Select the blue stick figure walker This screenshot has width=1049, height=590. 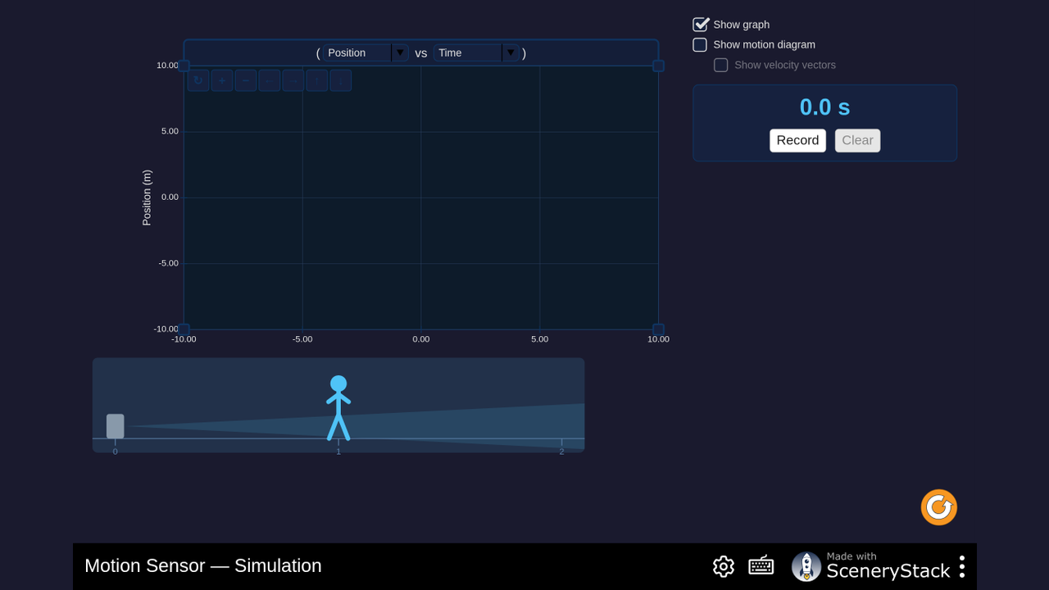338,408
